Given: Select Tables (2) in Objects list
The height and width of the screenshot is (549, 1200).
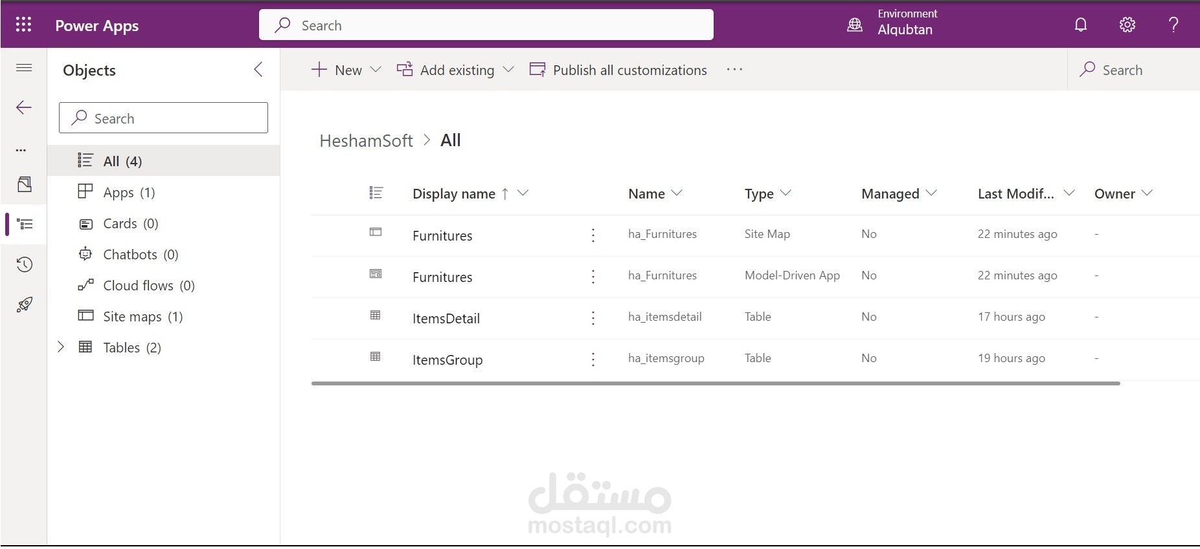Looking at the screenshot, I should click(x=164, y=347).
